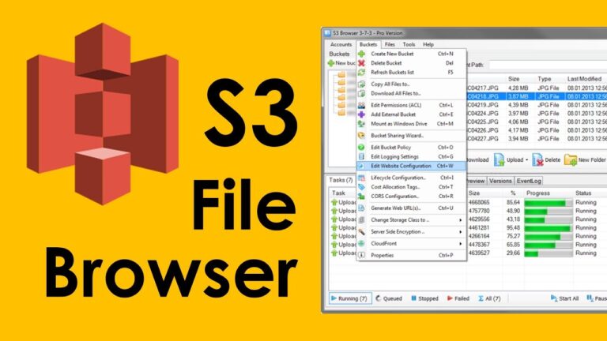607x341 pixels.
Task: Select task row with size 4461281
Action: [537, 227]
